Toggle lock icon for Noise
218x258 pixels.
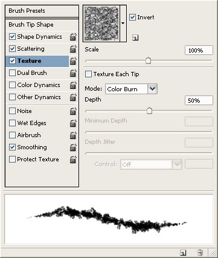(x=73, y=111)
